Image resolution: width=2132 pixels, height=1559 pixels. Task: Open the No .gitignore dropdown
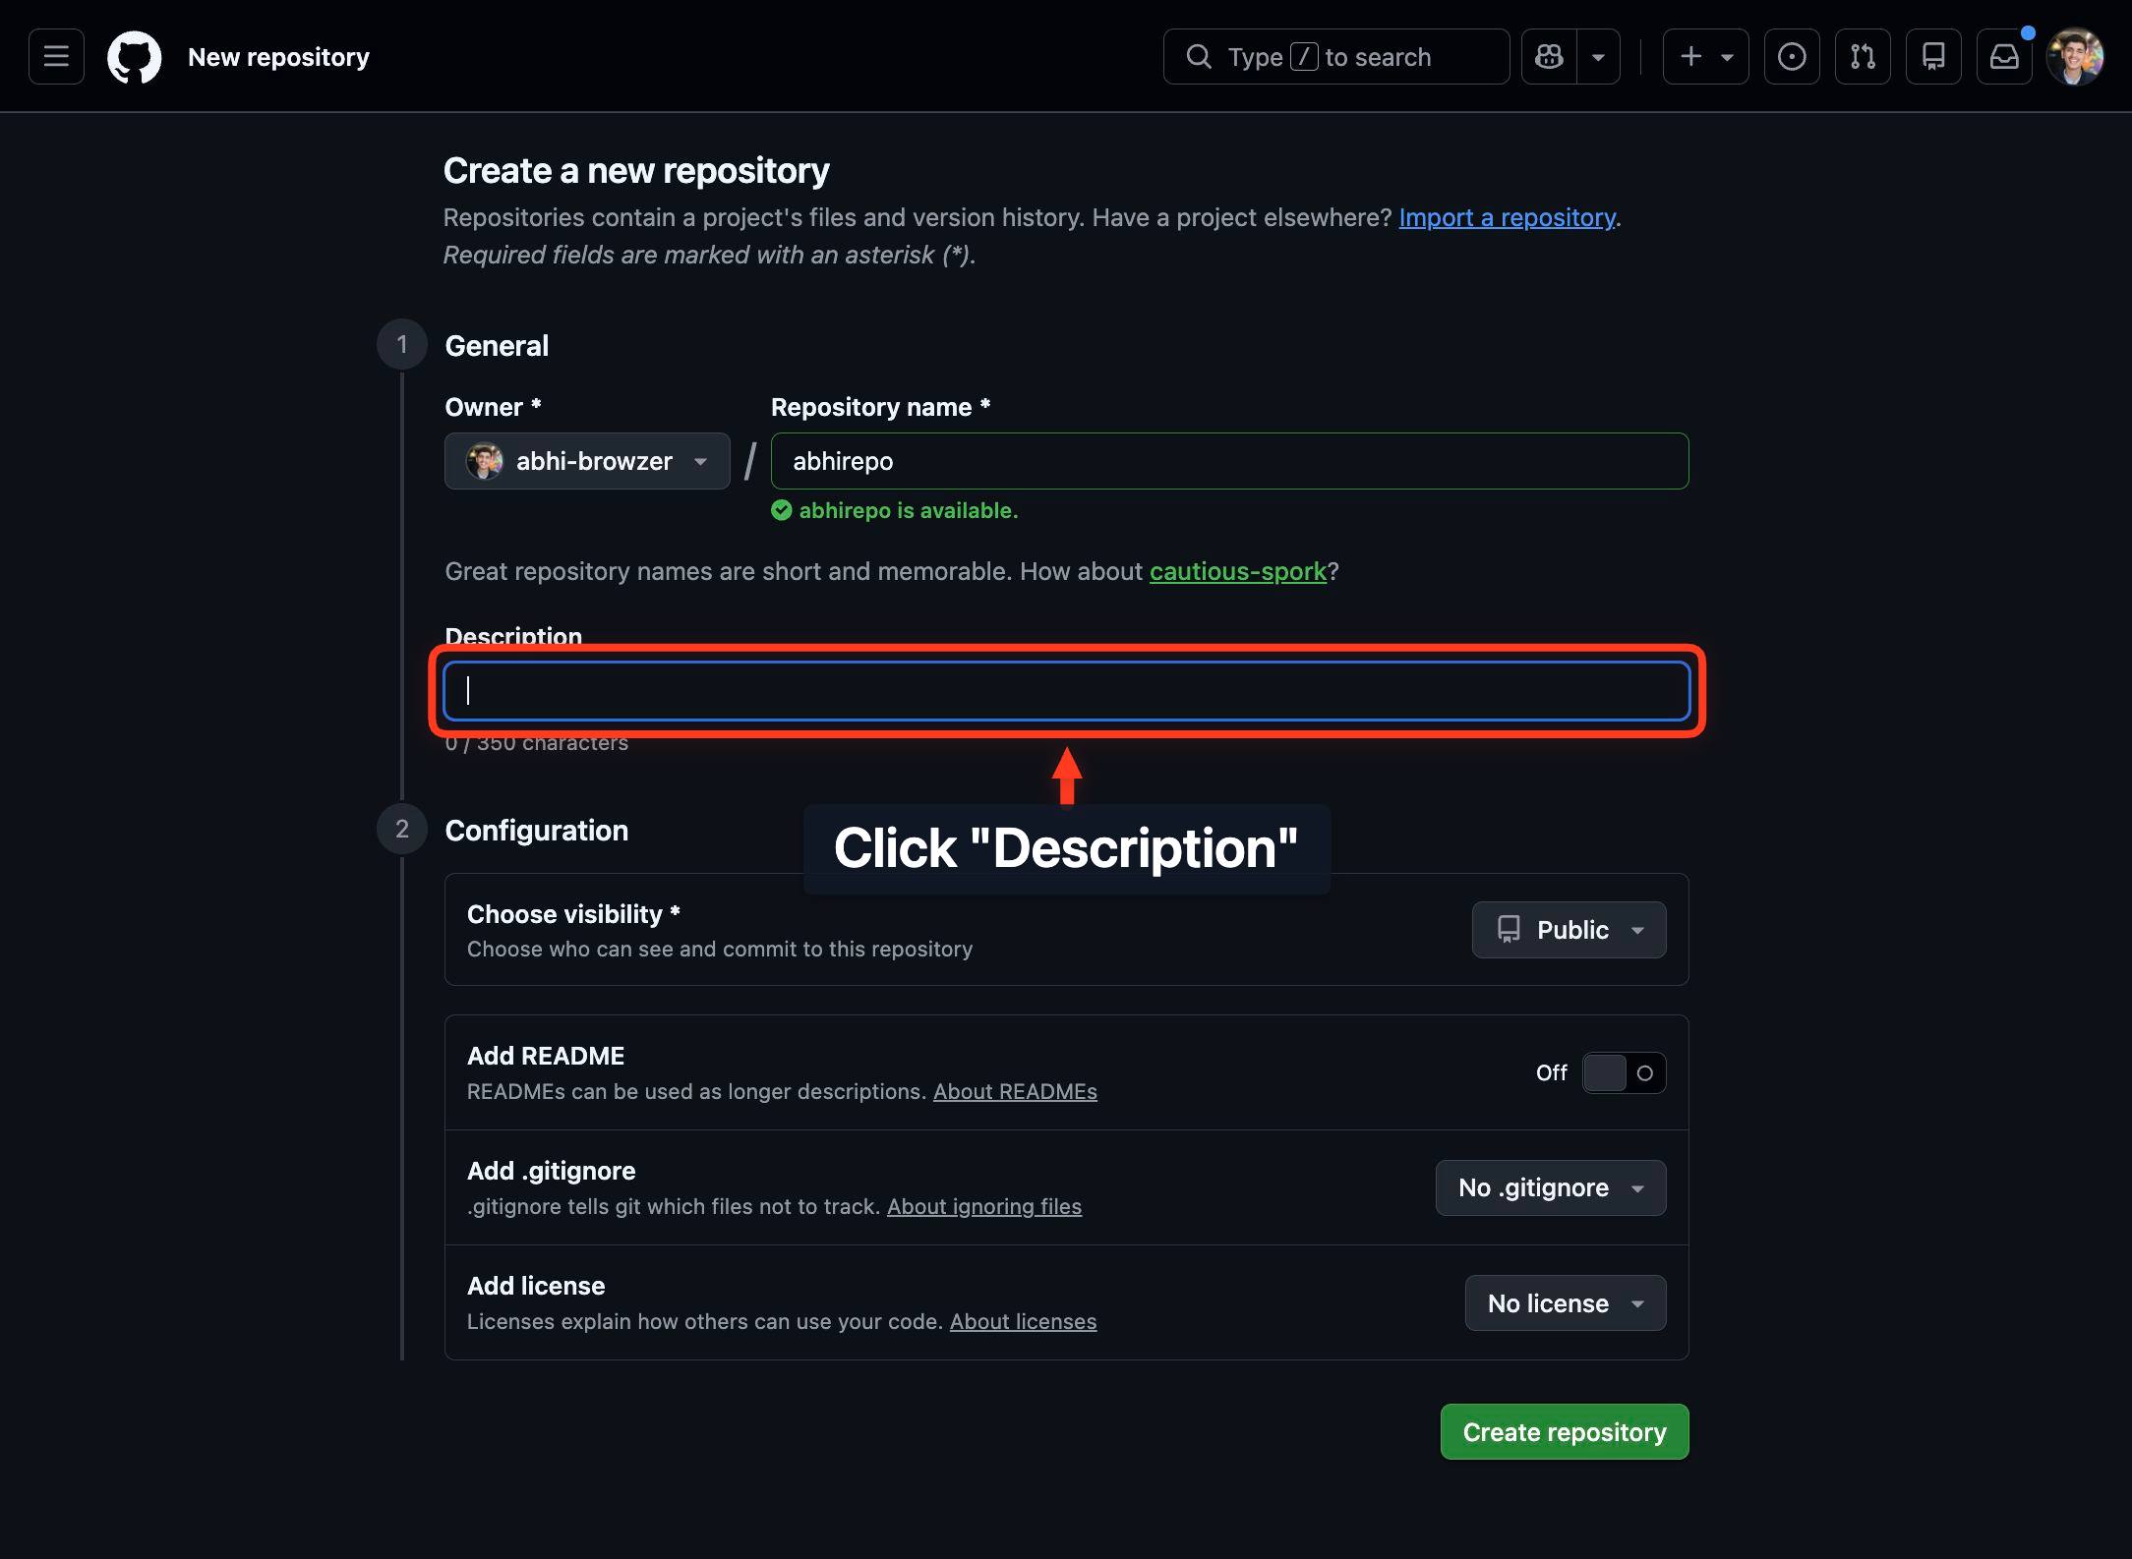1551,1188
